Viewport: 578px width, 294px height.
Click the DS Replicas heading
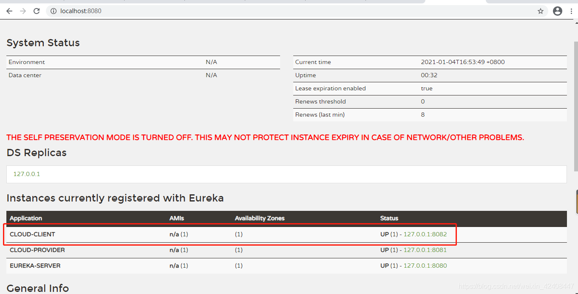(x=37, y=152)
